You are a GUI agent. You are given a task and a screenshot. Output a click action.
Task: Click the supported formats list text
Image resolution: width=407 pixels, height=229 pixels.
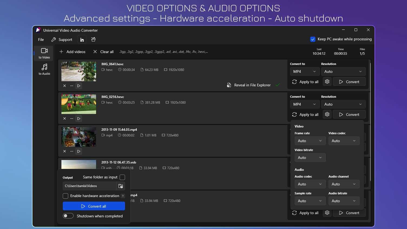point(164,52)
